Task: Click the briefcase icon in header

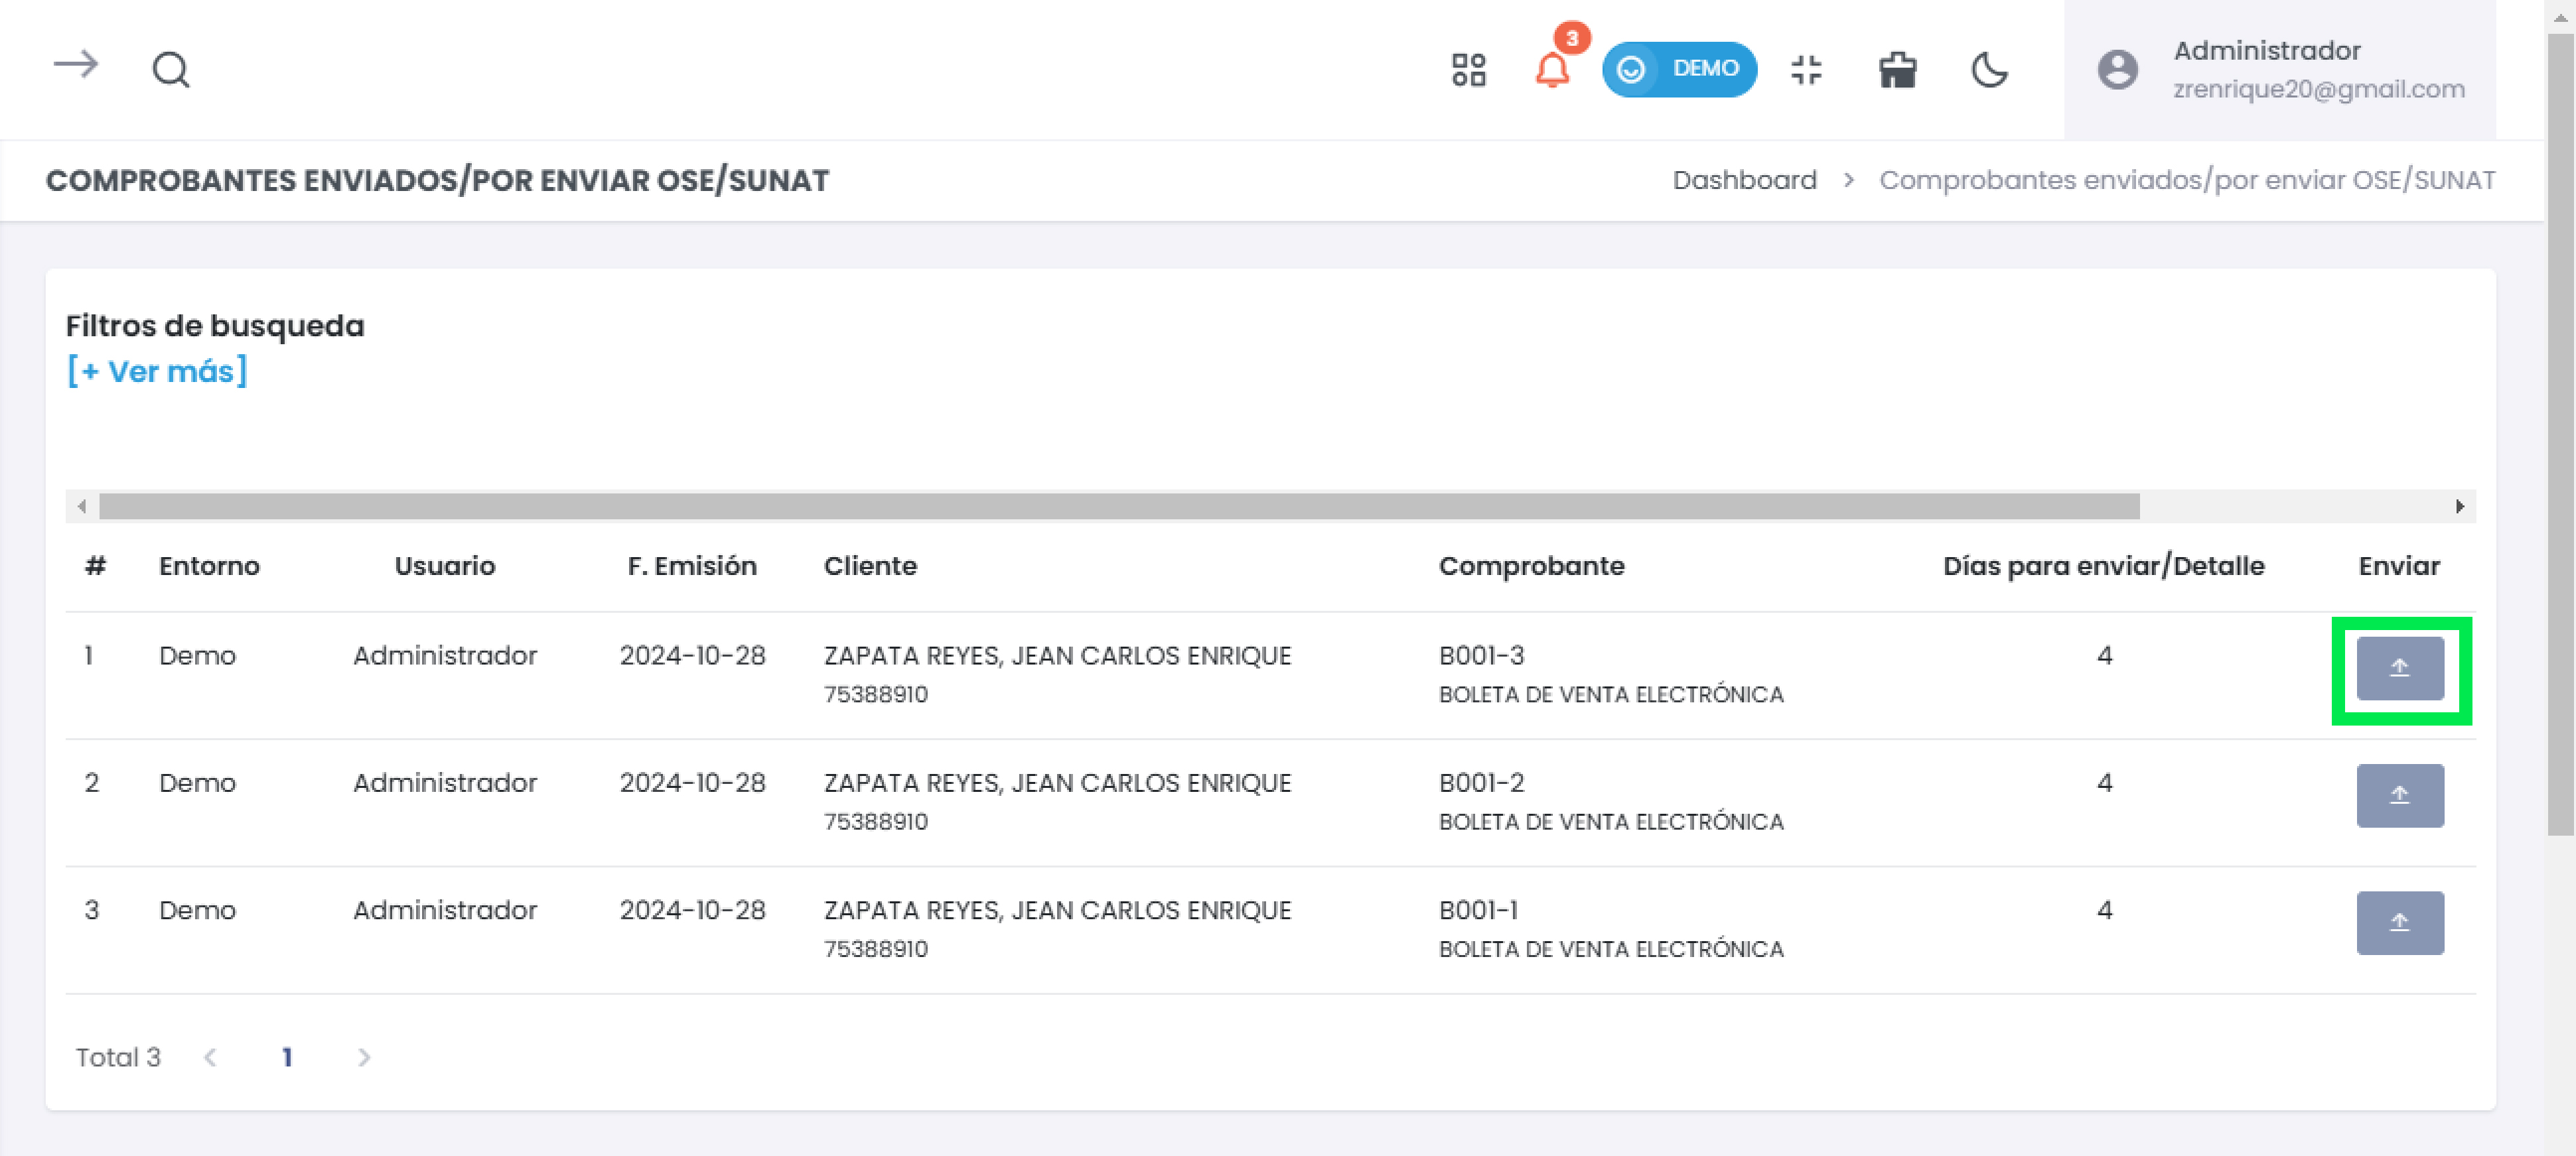Action: coord(1897,70)
